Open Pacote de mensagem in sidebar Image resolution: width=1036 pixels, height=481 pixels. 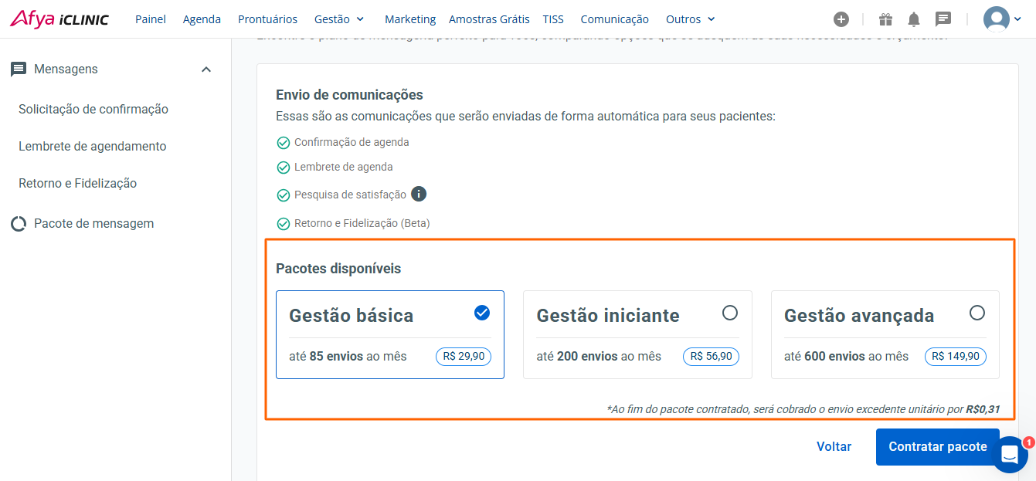(93, 224)
